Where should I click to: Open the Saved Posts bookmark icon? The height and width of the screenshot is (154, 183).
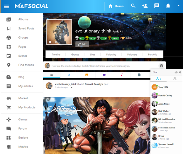(x=9, y=29)
